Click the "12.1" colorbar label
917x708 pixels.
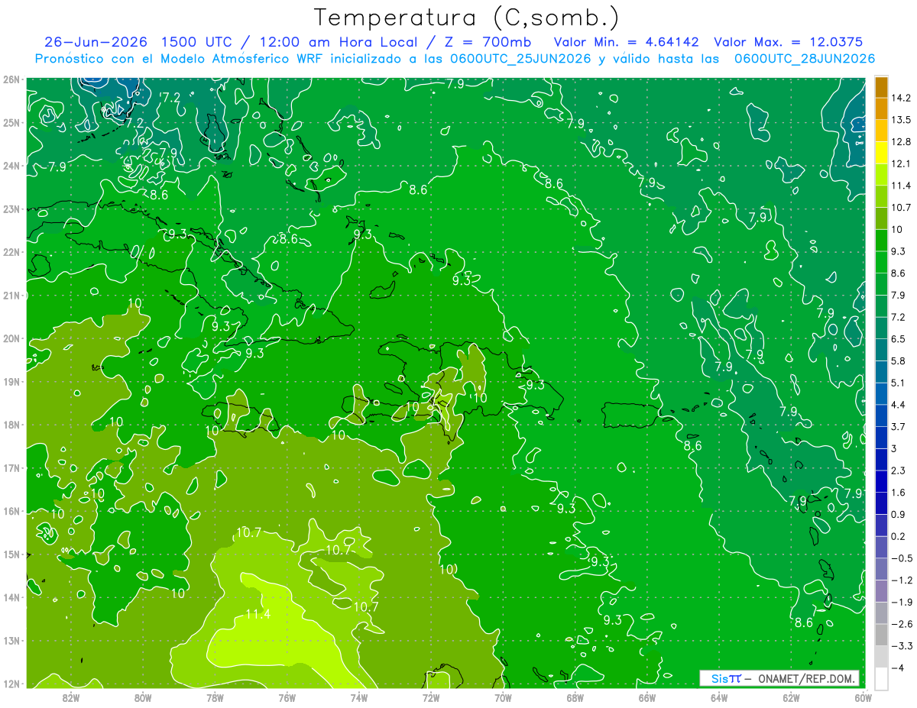(x=901, y=163)
